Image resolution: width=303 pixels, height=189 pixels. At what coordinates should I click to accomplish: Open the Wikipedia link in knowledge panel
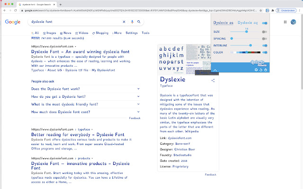point(192,131)
